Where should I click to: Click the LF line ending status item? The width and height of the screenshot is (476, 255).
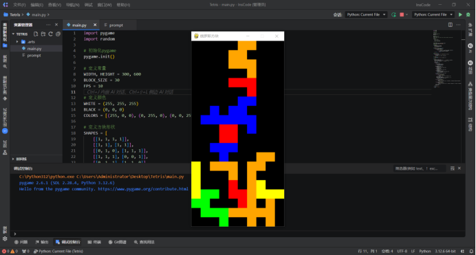pyautogui.click(x=413, y=252)
